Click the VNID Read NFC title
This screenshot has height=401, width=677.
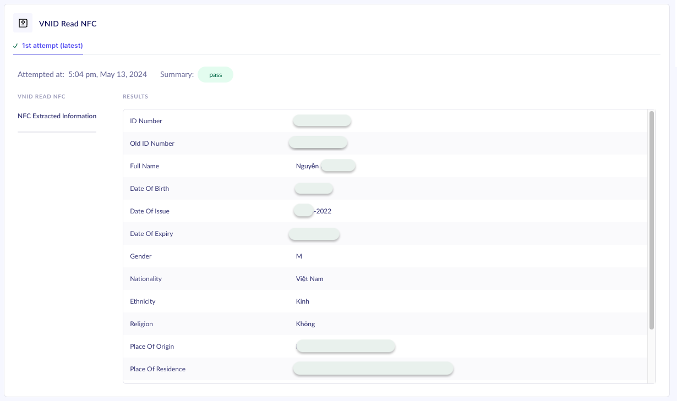(68, 24)
